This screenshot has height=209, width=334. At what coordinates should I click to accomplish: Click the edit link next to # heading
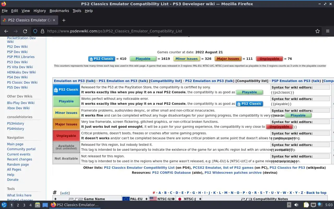[x=65, y=193]
